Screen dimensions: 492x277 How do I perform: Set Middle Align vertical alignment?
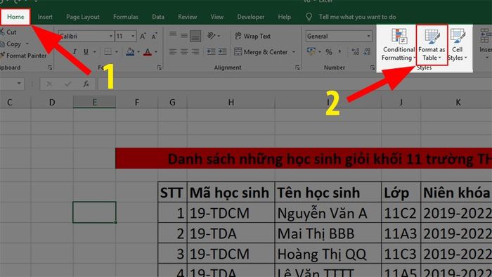(x=184, y=36)
